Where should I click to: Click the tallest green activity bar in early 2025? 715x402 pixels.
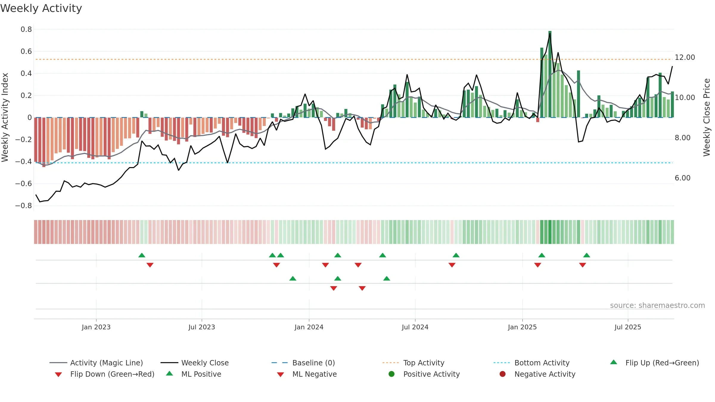coord(550,74)
